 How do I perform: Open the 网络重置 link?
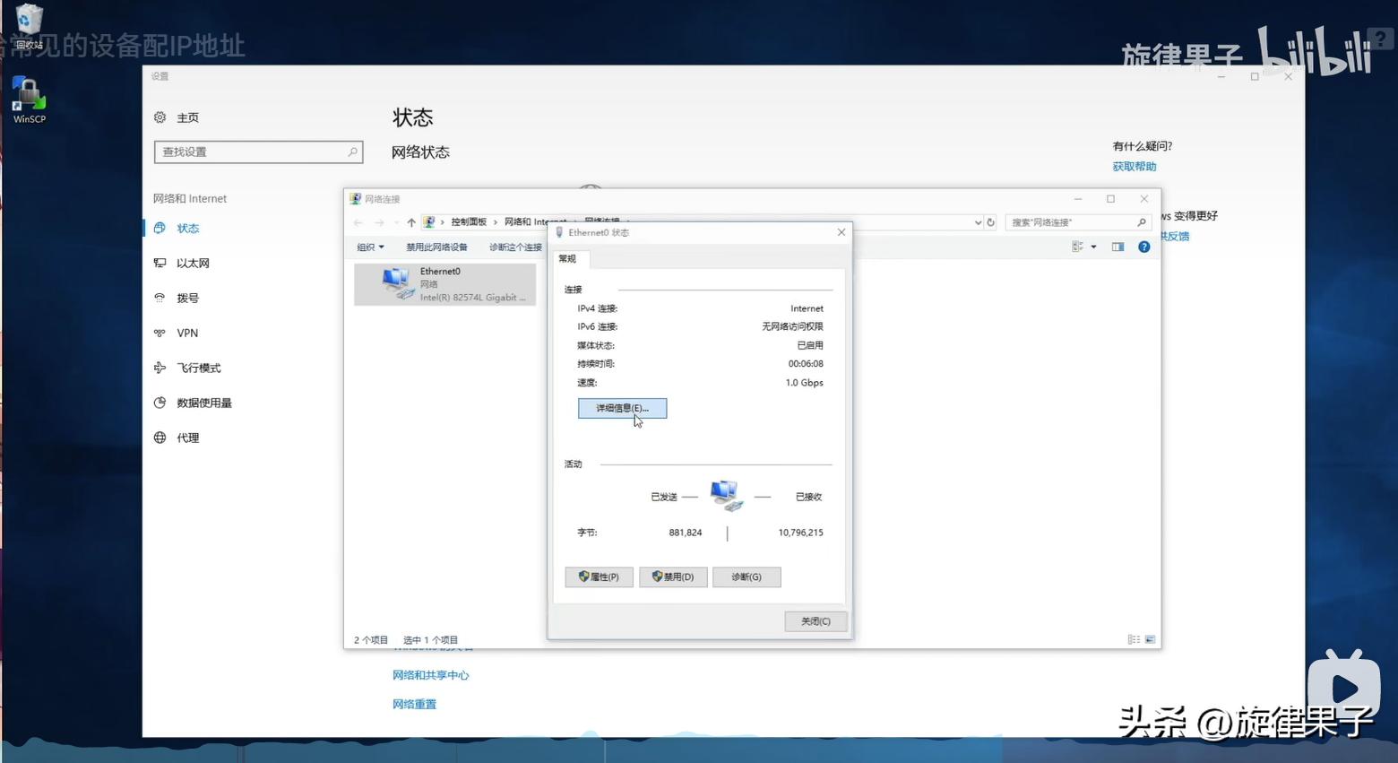[414, 704]
